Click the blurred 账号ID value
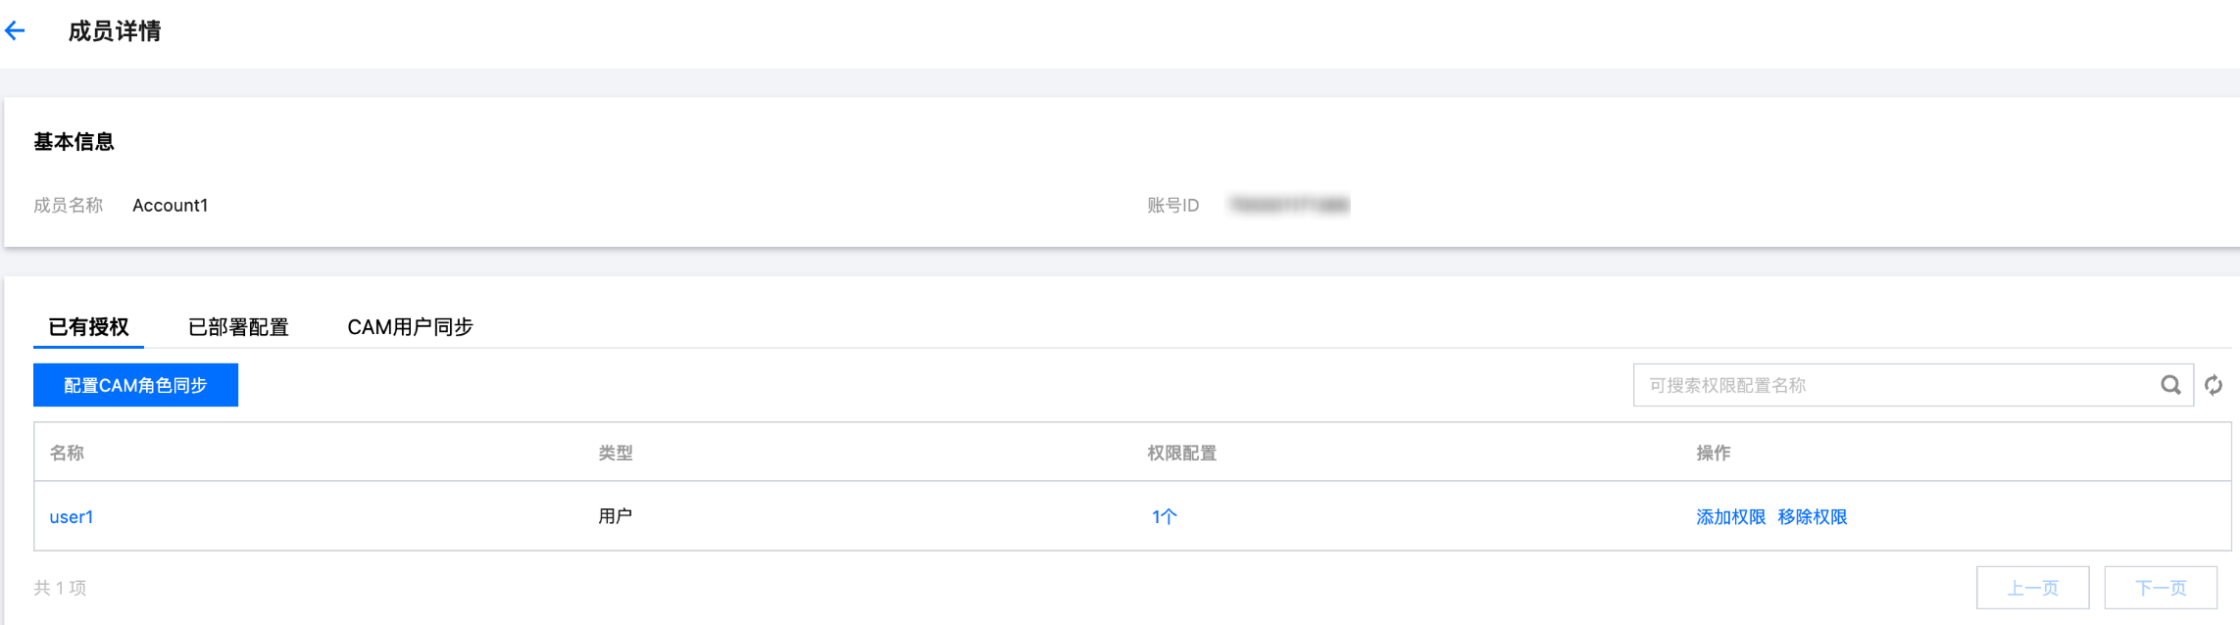The image size is (2240, 625). [1289, 206]
